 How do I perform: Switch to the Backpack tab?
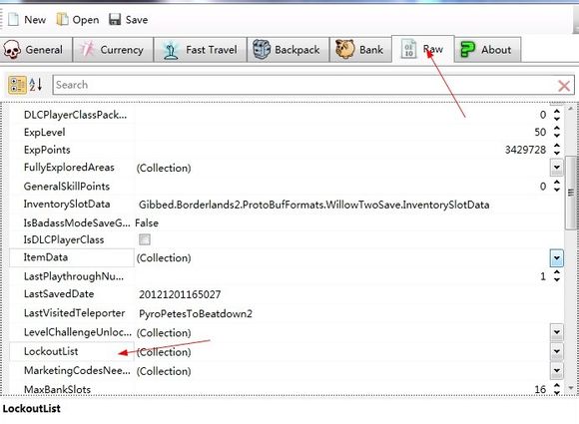288,50
